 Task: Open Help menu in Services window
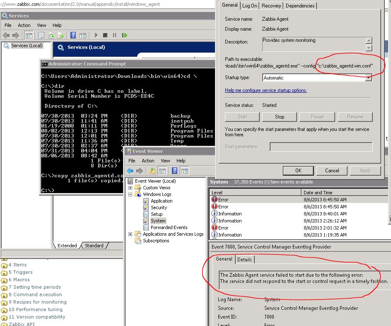(57, 25)
